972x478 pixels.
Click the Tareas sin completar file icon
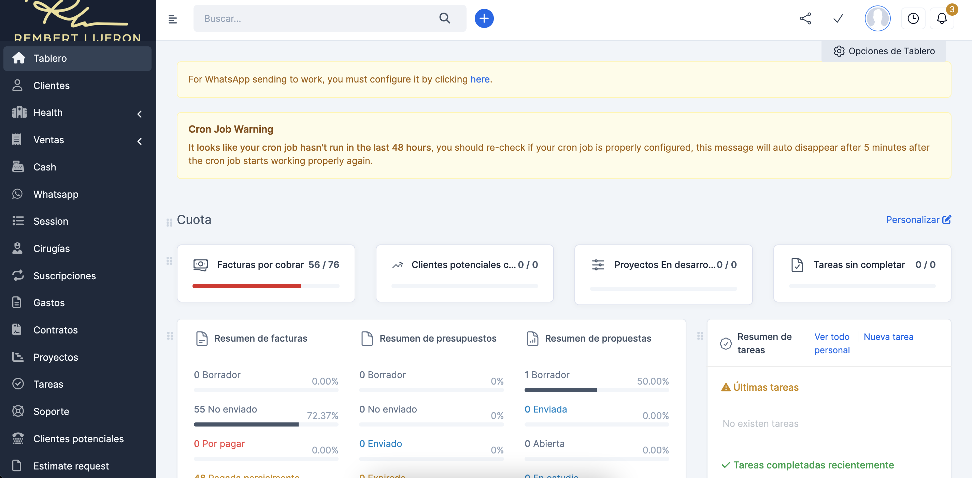[x=797, y=265]
